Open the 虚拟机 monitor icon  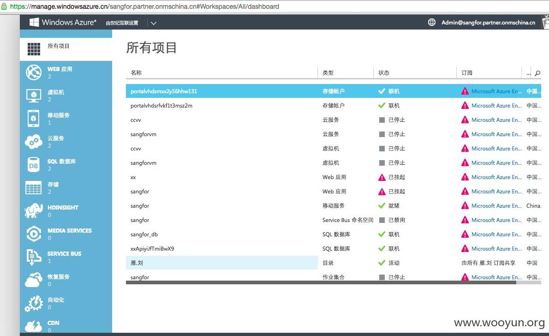point(34,95)
